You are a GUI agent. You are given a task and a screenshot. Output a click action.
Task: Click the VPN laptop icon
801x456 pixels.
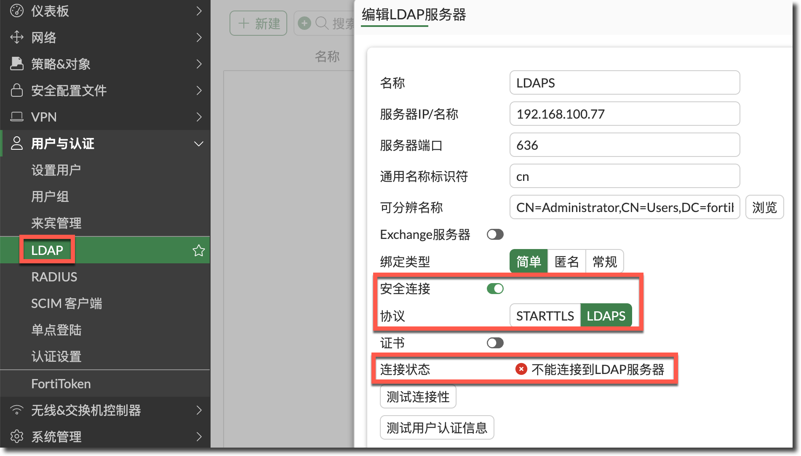coord(17,117)
